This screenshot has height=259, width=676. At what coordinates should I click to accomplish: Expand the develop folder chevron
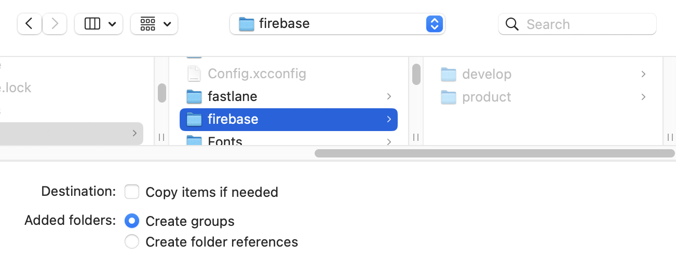(643, 74)
